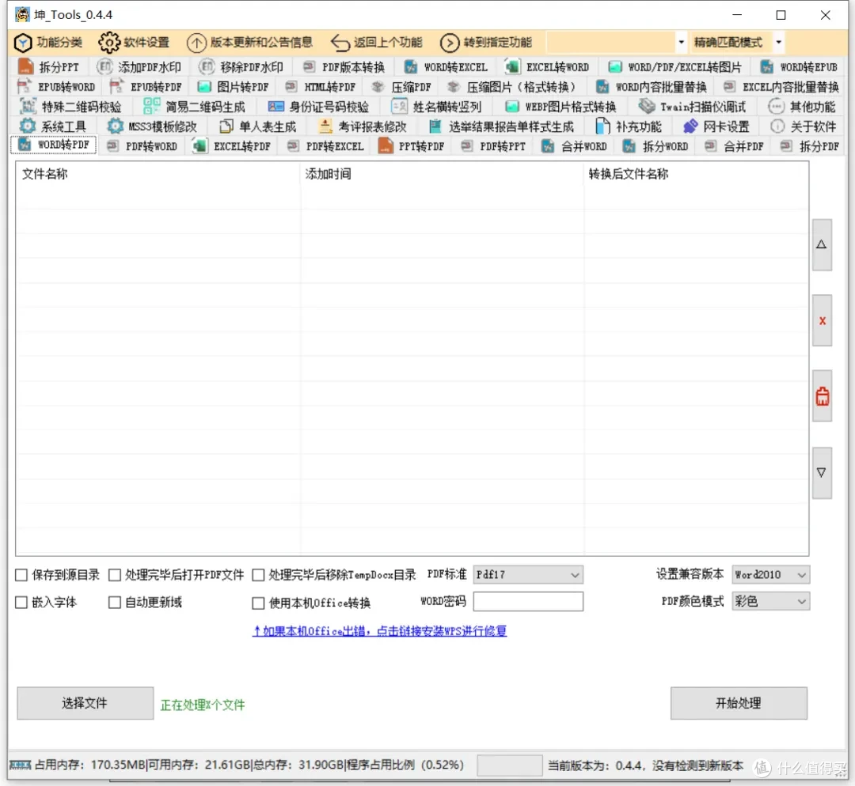Screen dimensions: 855x786
Task: Move selected file down with triangle button
Action: tap(822, 473)
